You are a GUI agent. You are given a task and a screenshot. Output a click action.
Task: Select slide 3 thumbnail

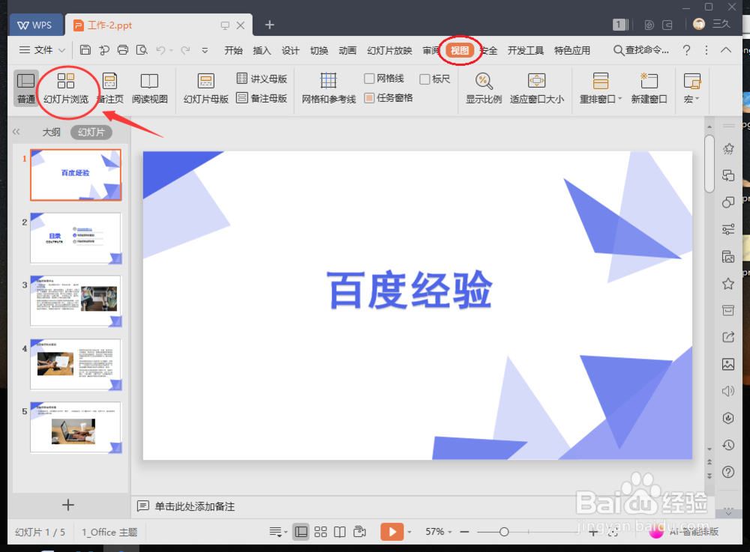76,301
